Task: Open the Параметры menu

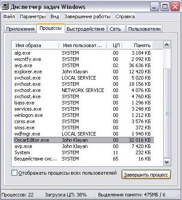Action: coord(33,16)
